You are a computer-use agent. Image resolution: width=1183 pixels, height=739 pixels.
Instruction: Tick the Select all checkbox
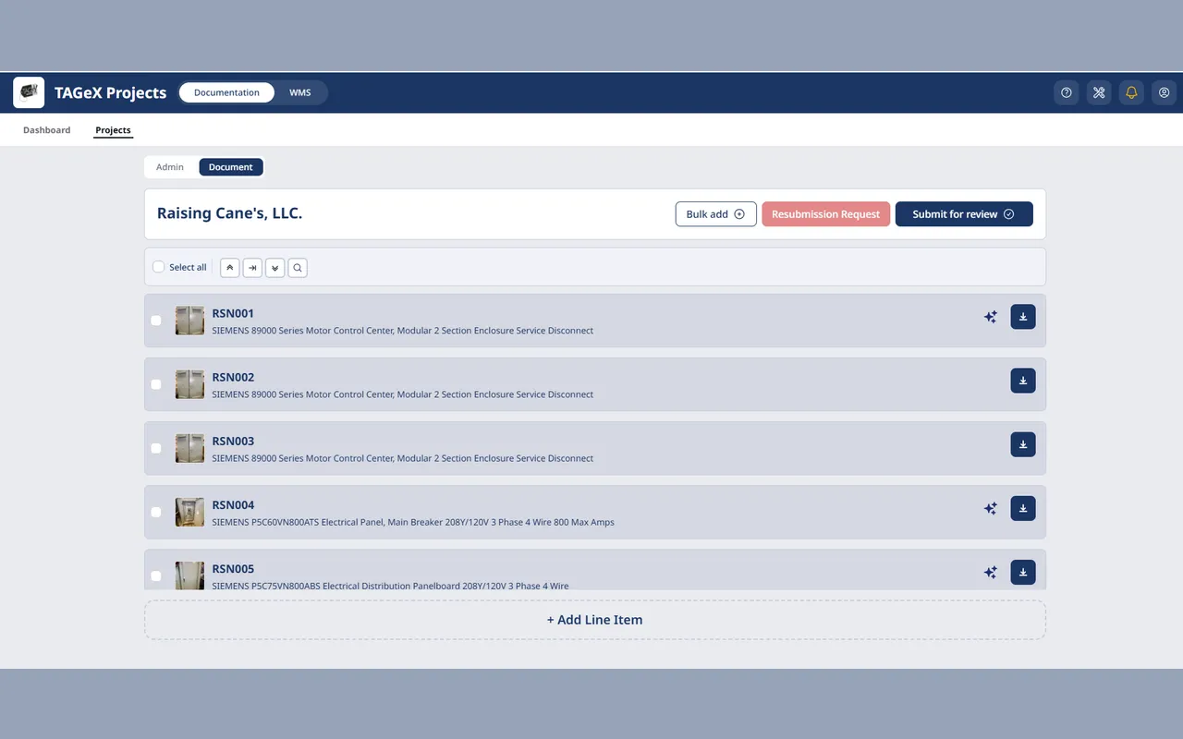[159, 267]
